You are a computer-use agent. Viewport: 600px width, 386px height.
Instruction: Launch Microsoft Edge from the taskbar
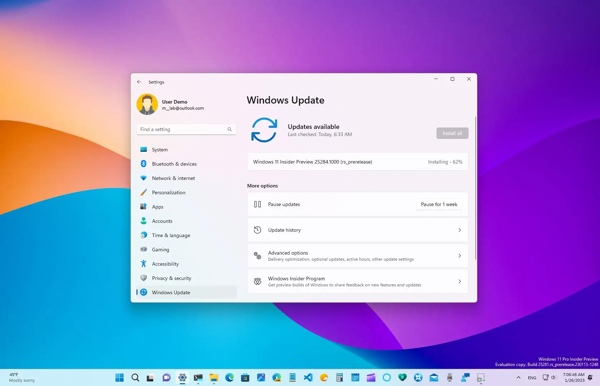(x=230, y=377)
